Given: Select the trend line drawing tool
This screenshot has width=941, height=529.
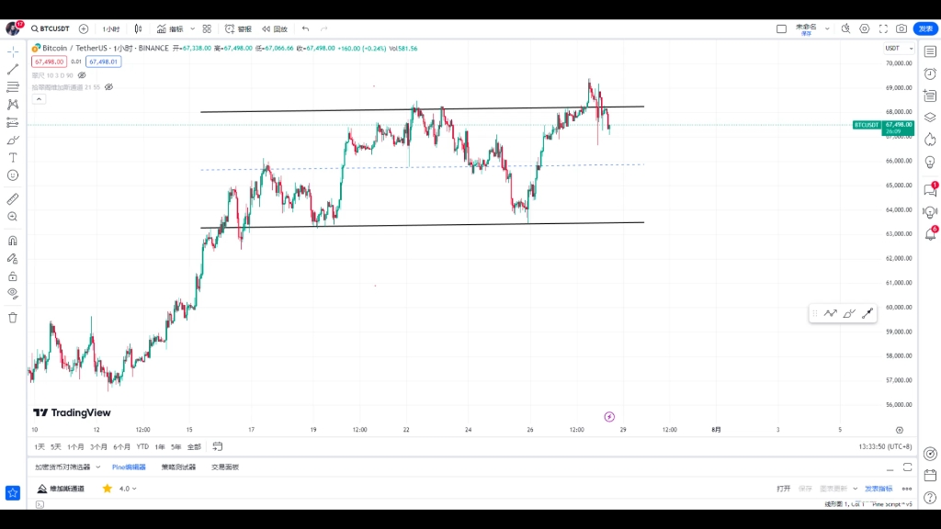Looking at the screenshot, I should click(x=13, y=70).
